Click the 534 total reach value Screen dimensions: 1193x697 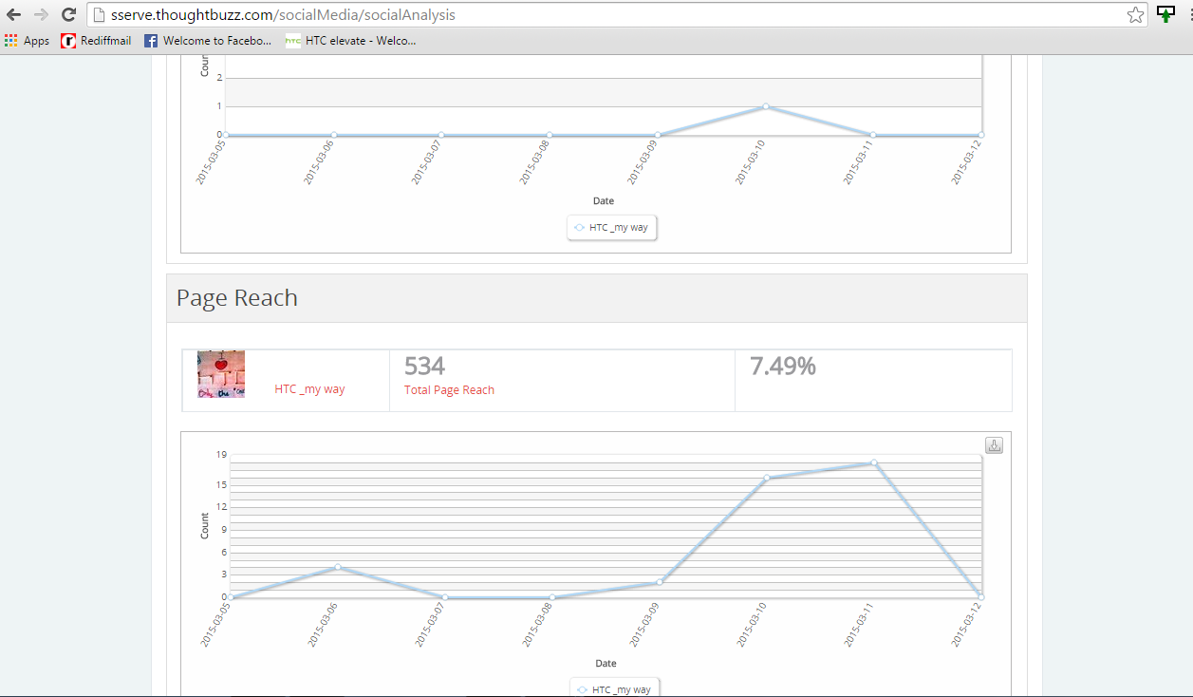(x=424, y=367)
